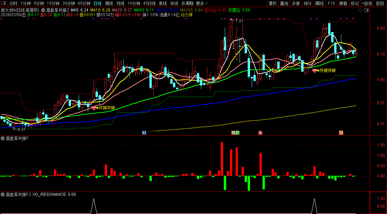Click the 涨 marker icon on timeline
The image size is (387, 214).
click(x=260, y=133)
